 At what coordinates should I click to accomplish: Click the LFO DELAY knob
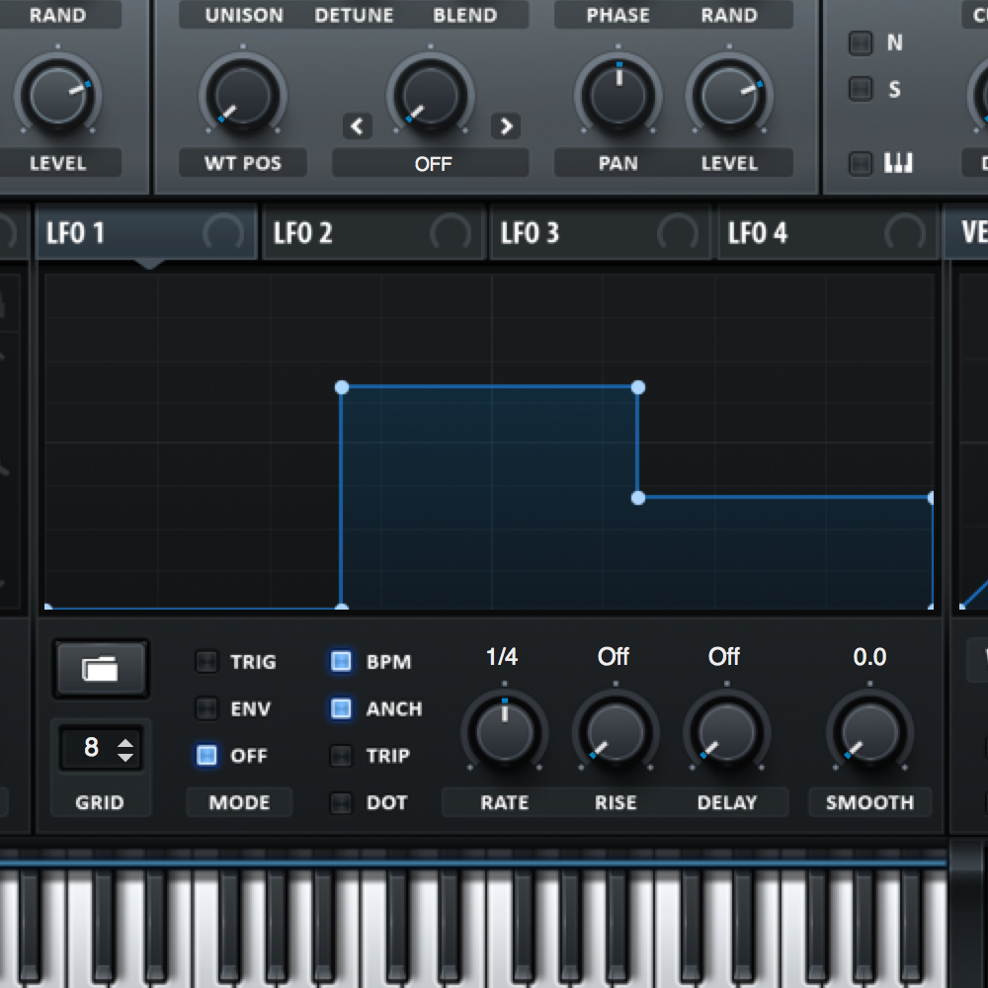tap(726, 732)
